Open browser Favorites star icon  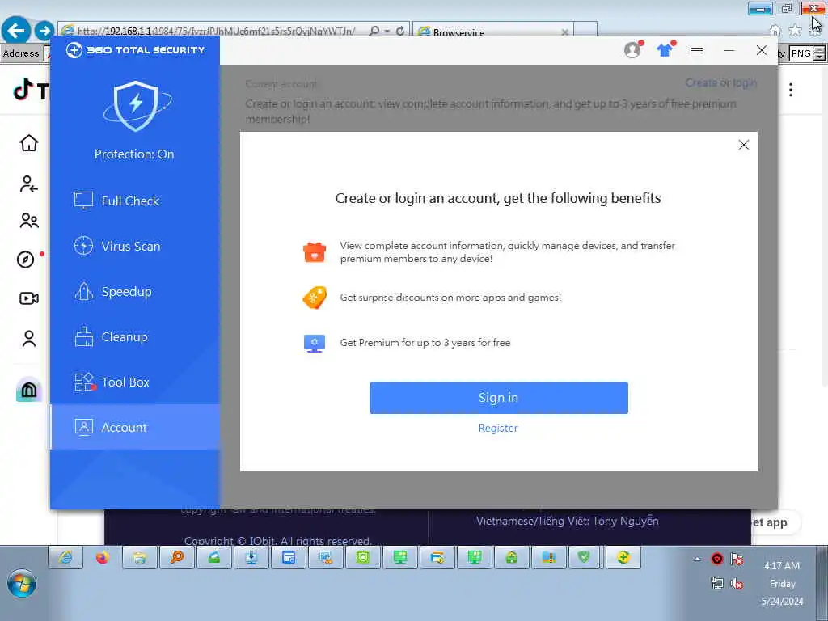tap(795, 31)
